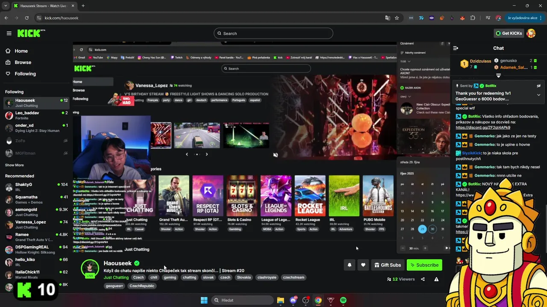Click the green Subscribe button

(424, 265)
